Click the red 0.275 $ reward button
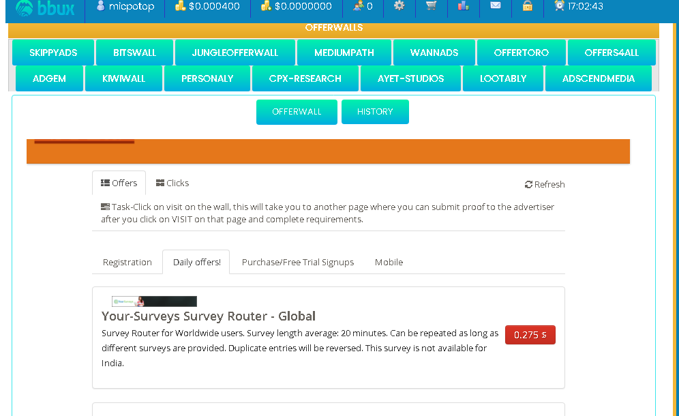 (x=530, y=335)
